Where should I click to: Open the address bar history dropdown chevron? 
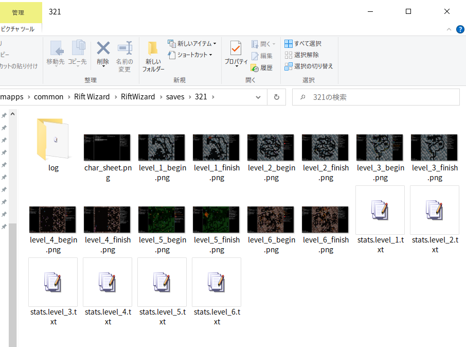258,97
